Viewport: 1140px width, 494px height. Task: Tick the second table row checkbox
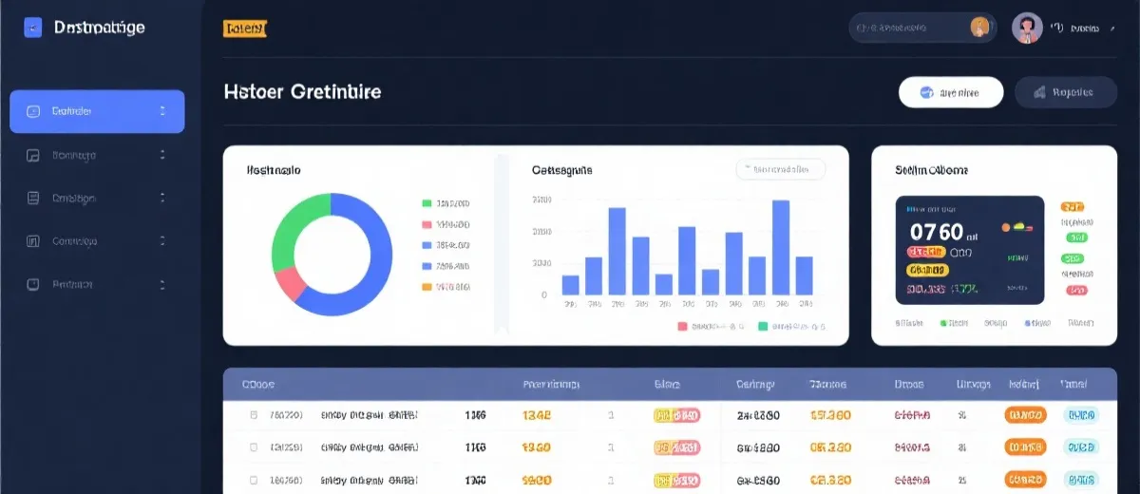pyautogui.click(x=253, y=446)
